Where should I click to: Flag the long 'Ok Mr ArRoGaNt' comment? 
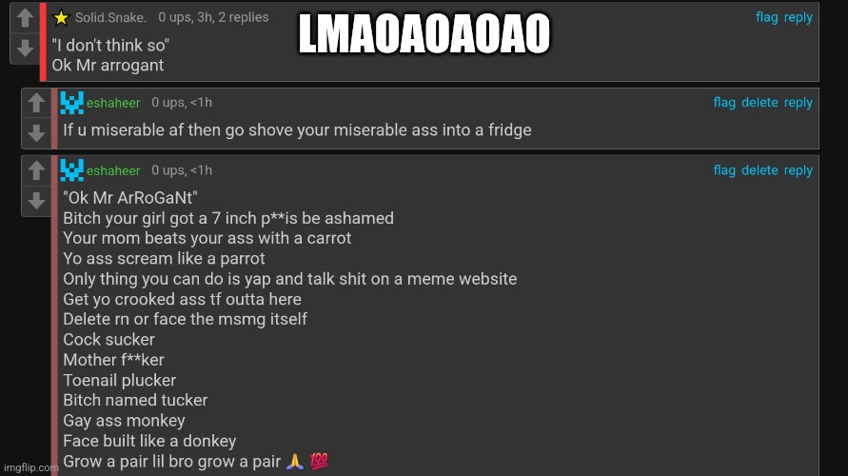[x=724, y=169]
